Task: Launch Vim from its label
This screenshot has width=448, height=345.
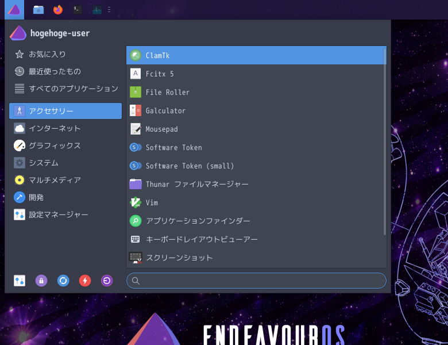Action: 152,202
